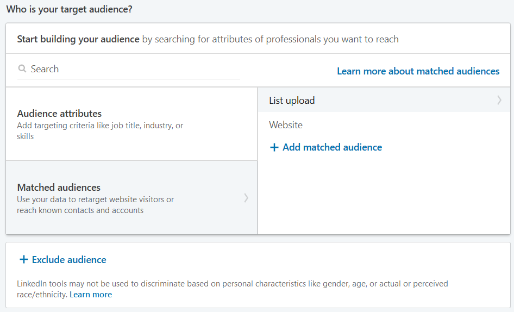514x312 pixels.
Task: Open the Exclude audience link
Action: click(69, 259)
